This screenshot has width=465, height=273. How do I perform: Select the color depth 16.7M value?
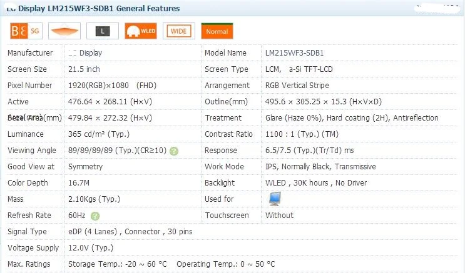point(79,183)
